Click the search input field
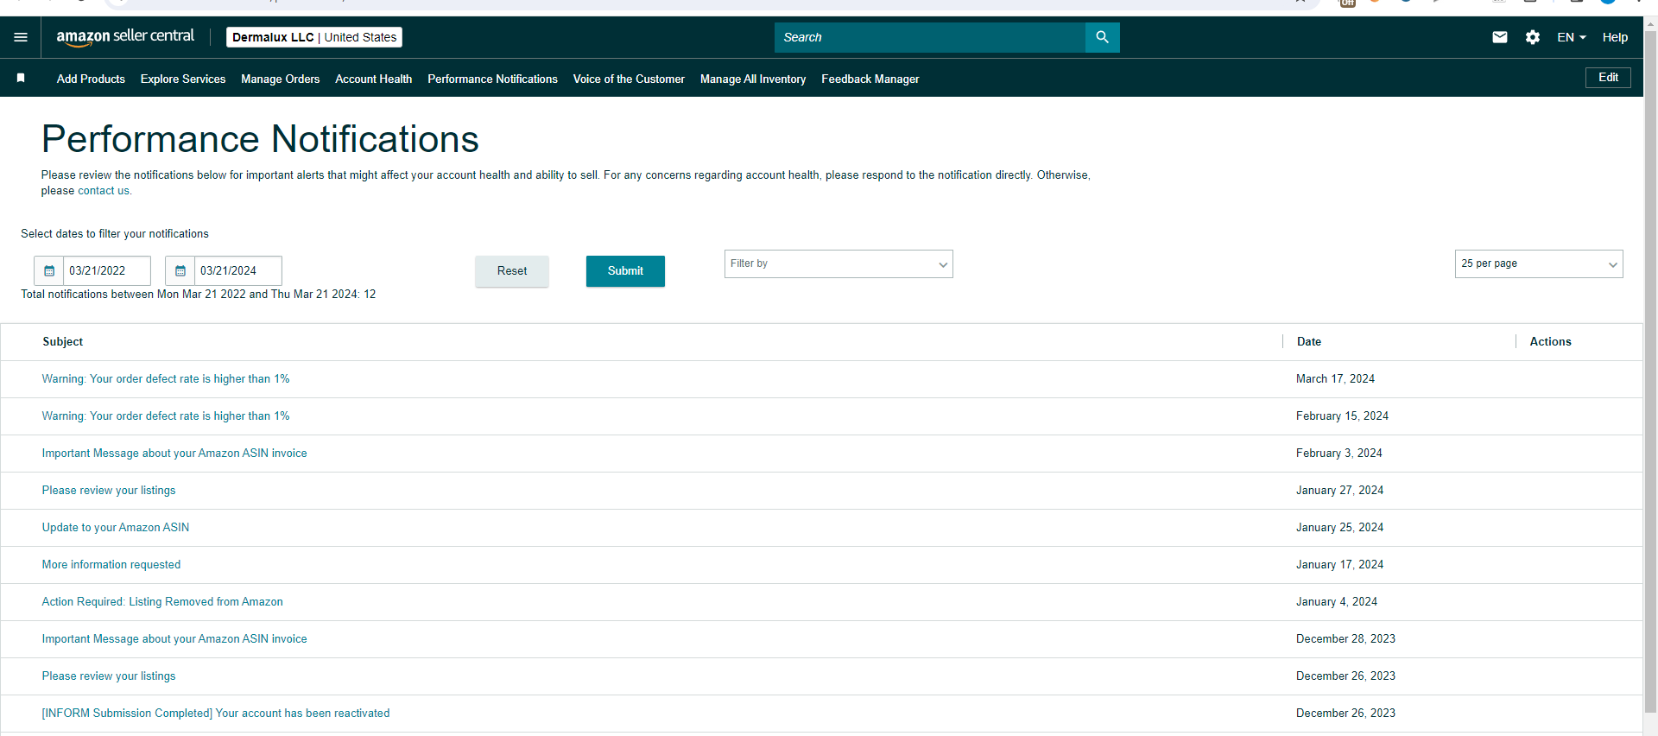Viewport: 1658px width, 736px height. (930, 37)
